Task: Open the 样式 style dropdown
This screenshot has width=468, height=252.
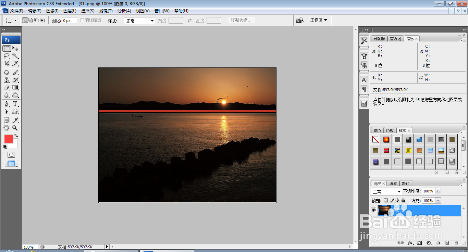Action: (x=140, y=21)
